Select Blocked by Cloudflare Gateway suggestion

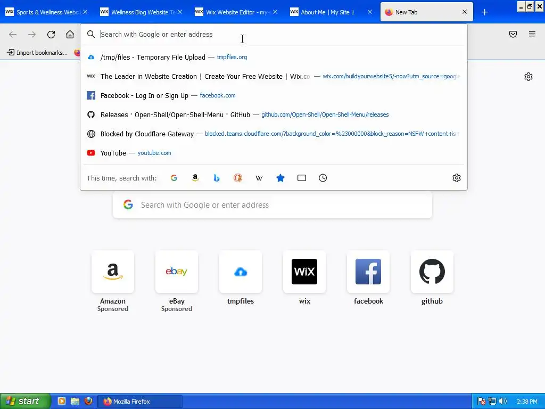[x=274, y=134]
